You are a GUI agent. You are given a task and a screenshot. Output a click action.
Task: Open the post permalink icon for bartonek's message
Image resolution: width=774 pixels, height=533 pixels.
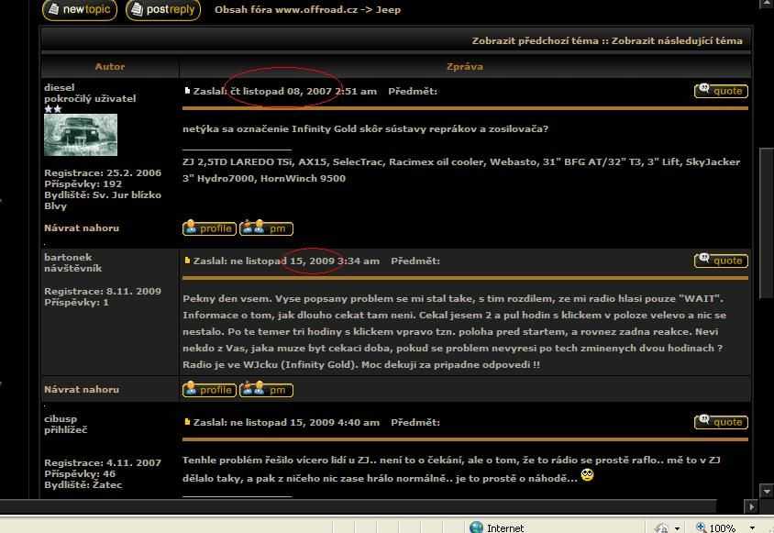187,261
